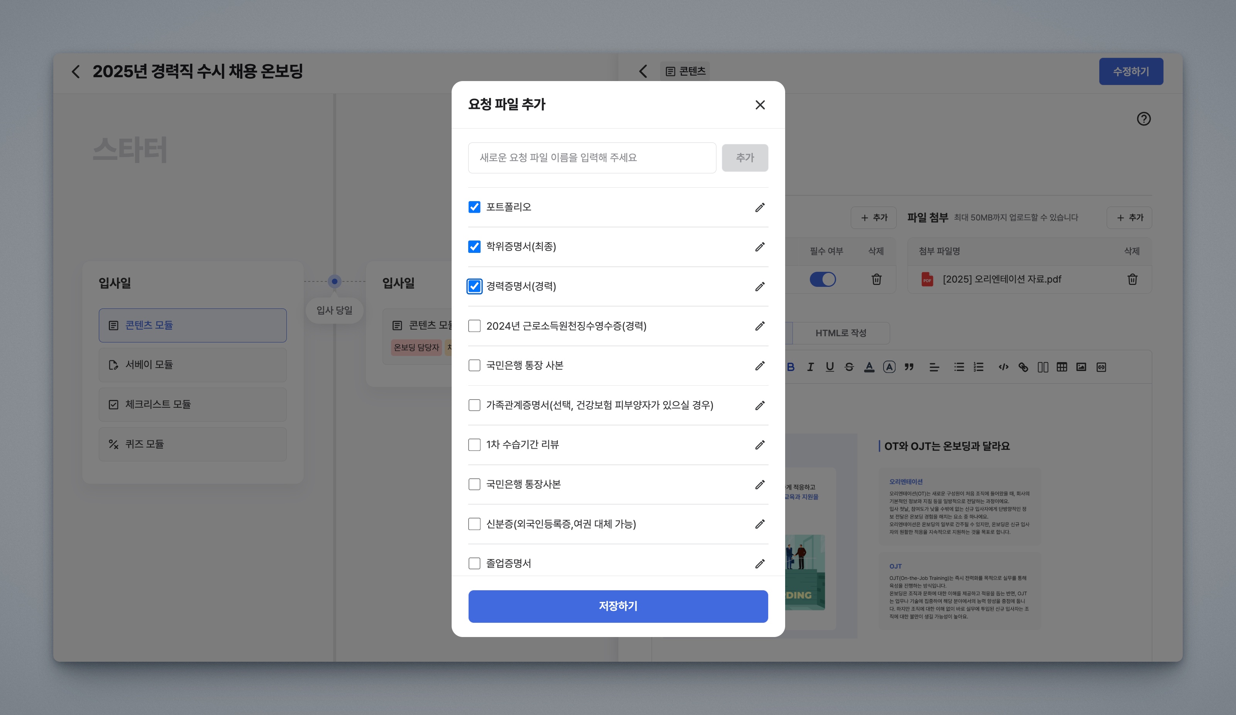Turn off the 필수 여부 toggle switch
Screen dimensions: 1236x715
(x=823, y=279)
